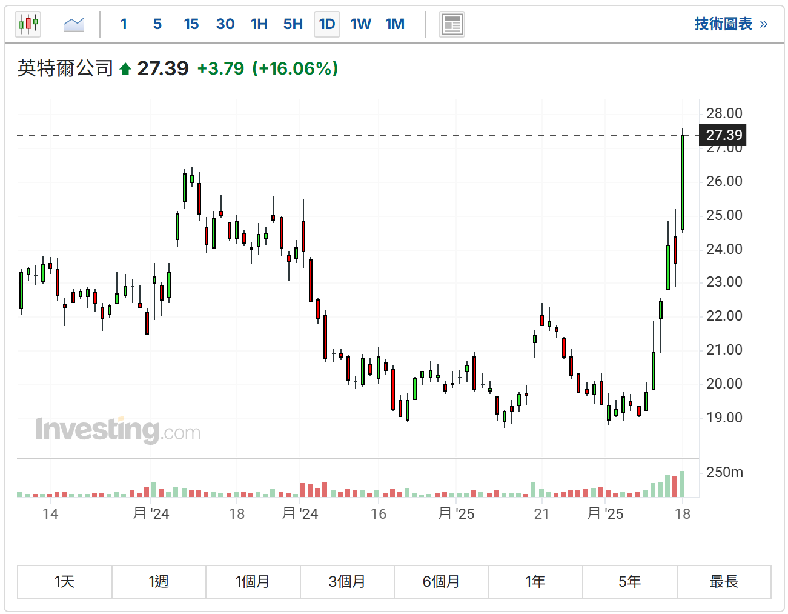The width and height of the screenshot is (788, 614).
Task: Show the 1天 range
Action: click(65, 582)
